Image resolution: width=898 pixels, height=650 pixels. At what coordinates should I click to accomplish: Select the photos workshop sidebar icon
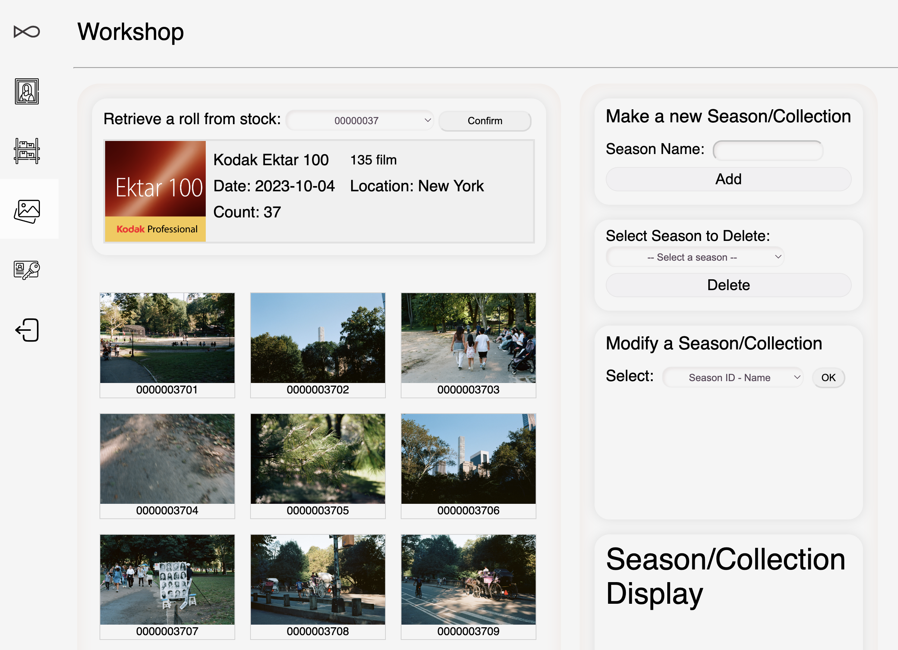point(27,211)
